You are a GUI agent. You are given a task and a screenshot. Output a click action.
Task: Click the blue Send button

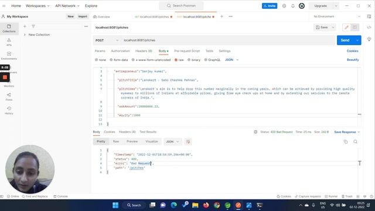(x=345, y=40)
